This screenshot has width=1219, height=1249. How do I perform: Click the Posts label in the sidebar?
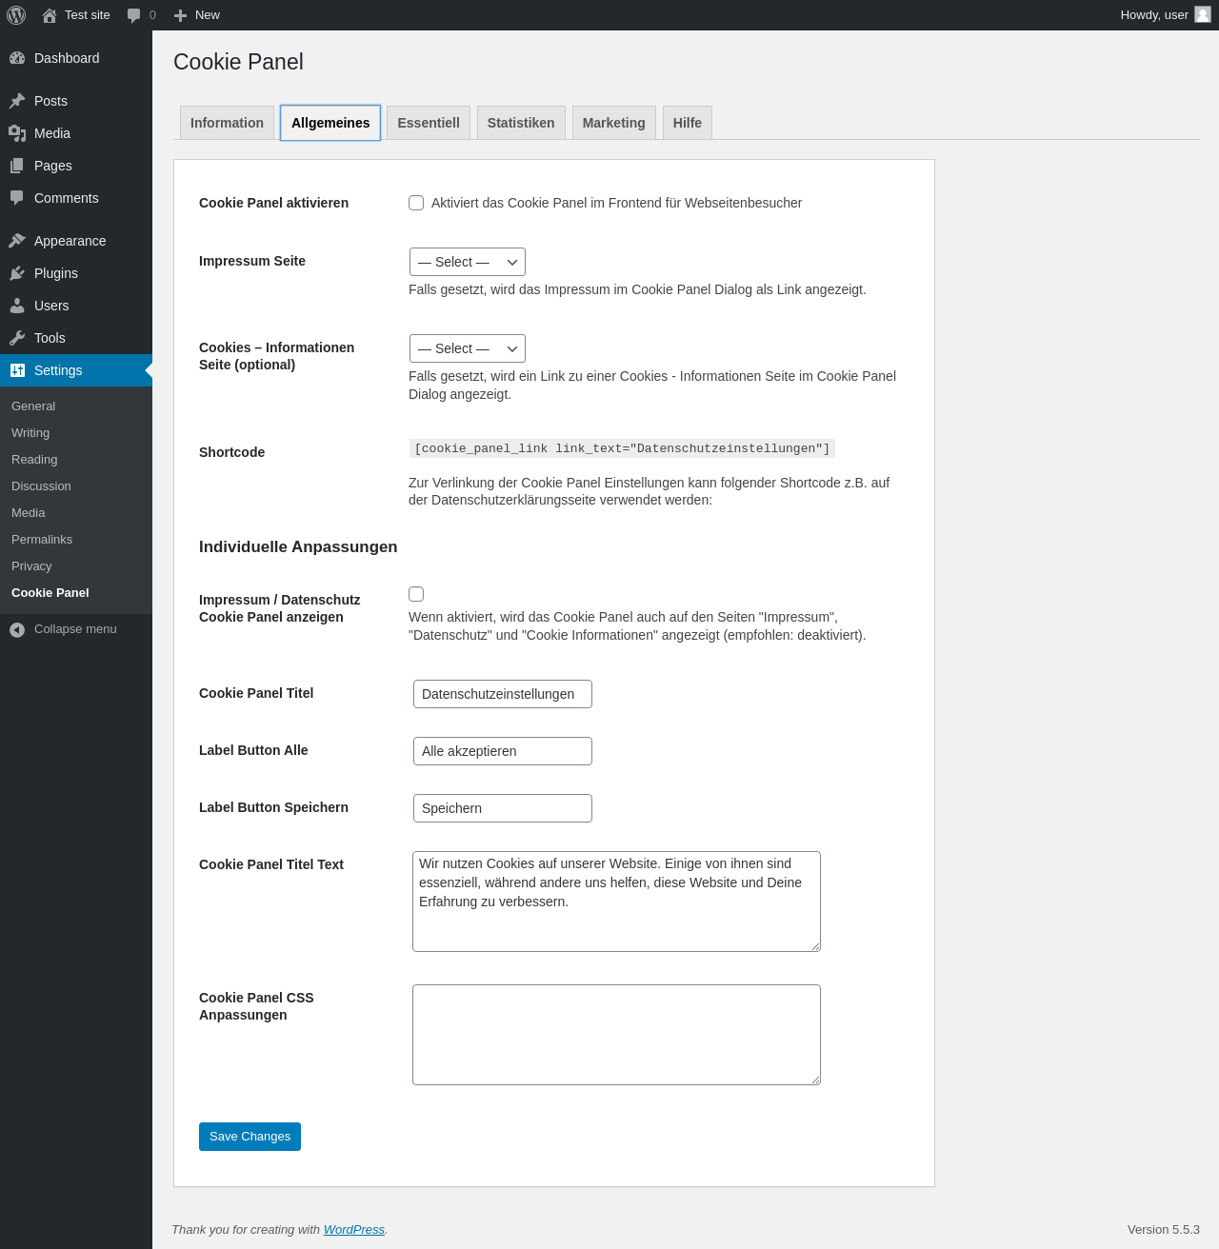pyautogui.click(x=50, y=101)
